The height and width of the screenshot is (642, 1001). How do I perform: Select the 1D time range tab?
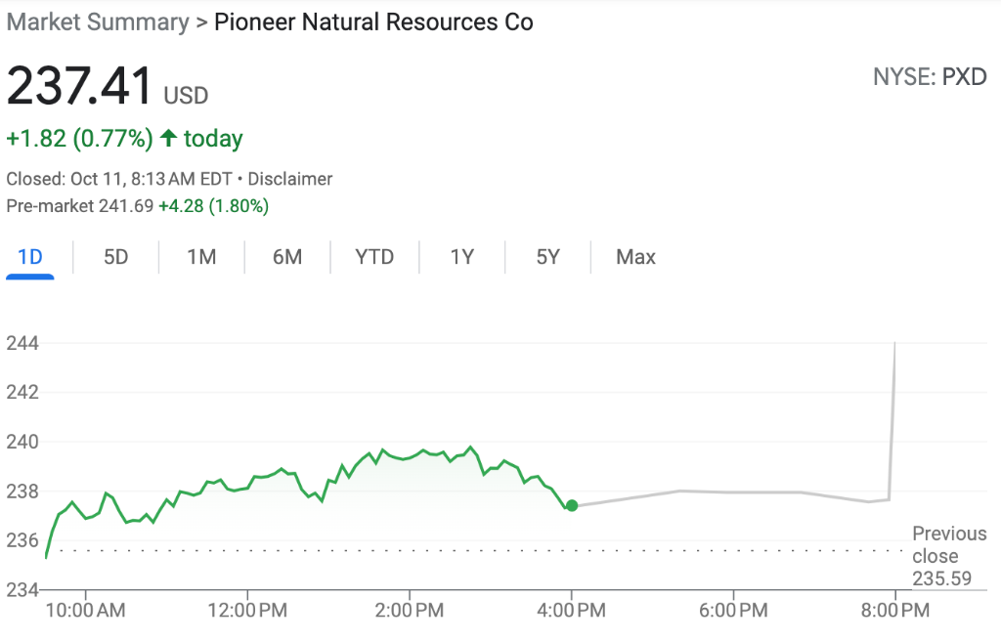30,257
